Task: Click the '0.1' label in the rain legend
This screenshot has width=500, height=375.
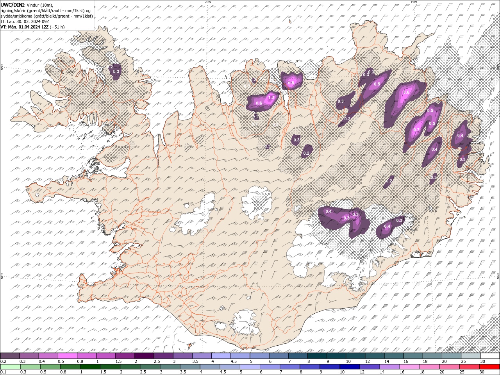Action: point(3,372)
